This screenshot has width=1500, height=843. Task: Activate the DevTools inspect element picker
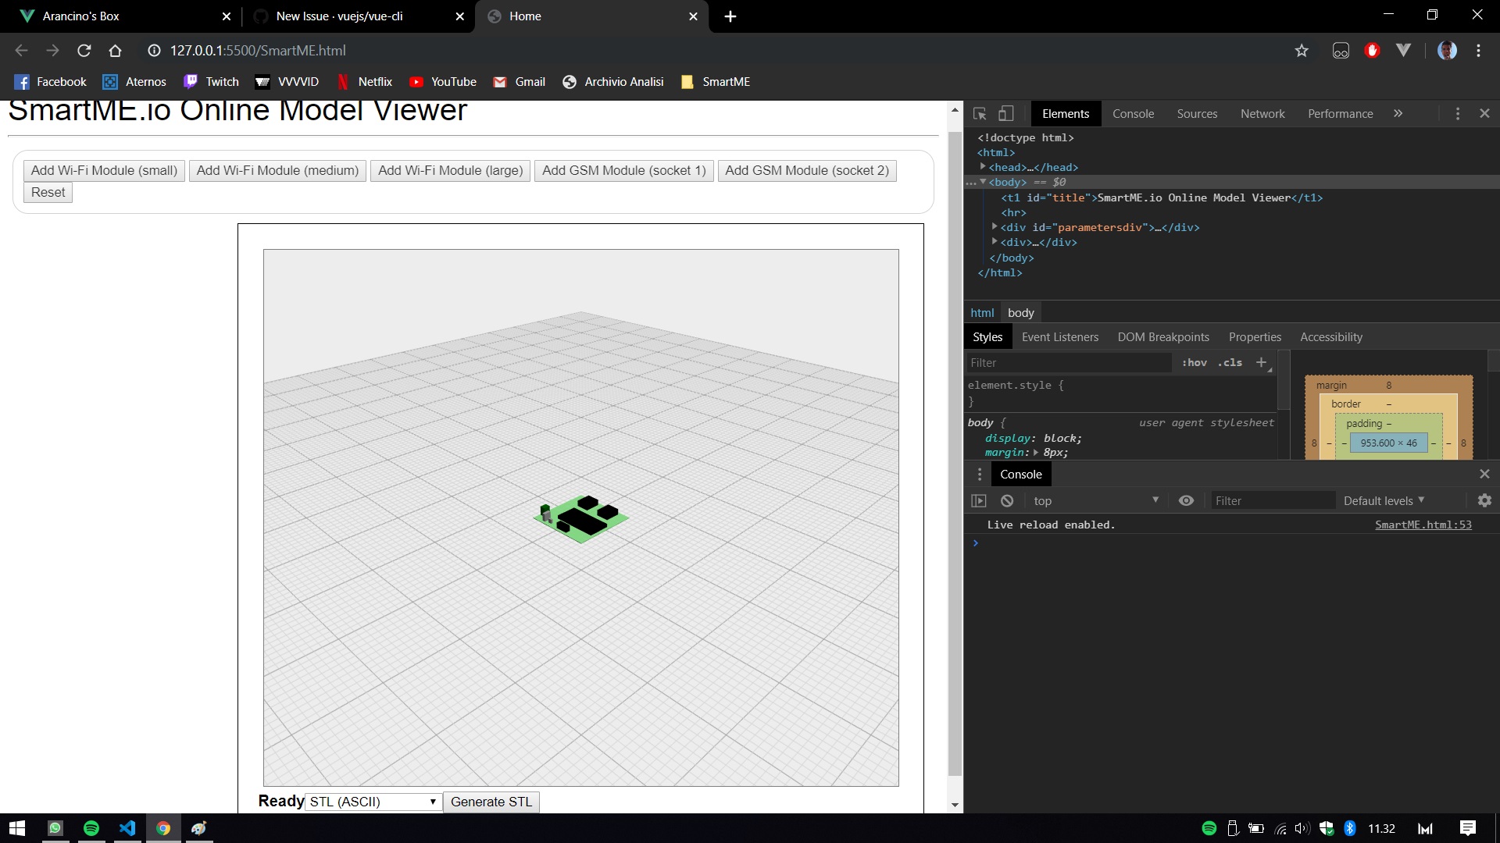point(980,114)
